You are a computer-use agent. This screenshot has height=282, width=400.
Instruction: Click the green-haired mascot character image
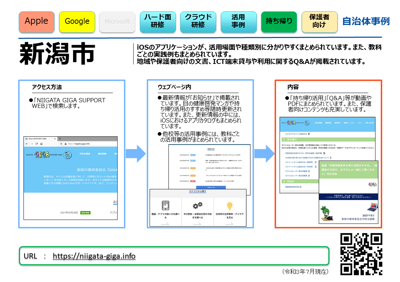[326, 214]
